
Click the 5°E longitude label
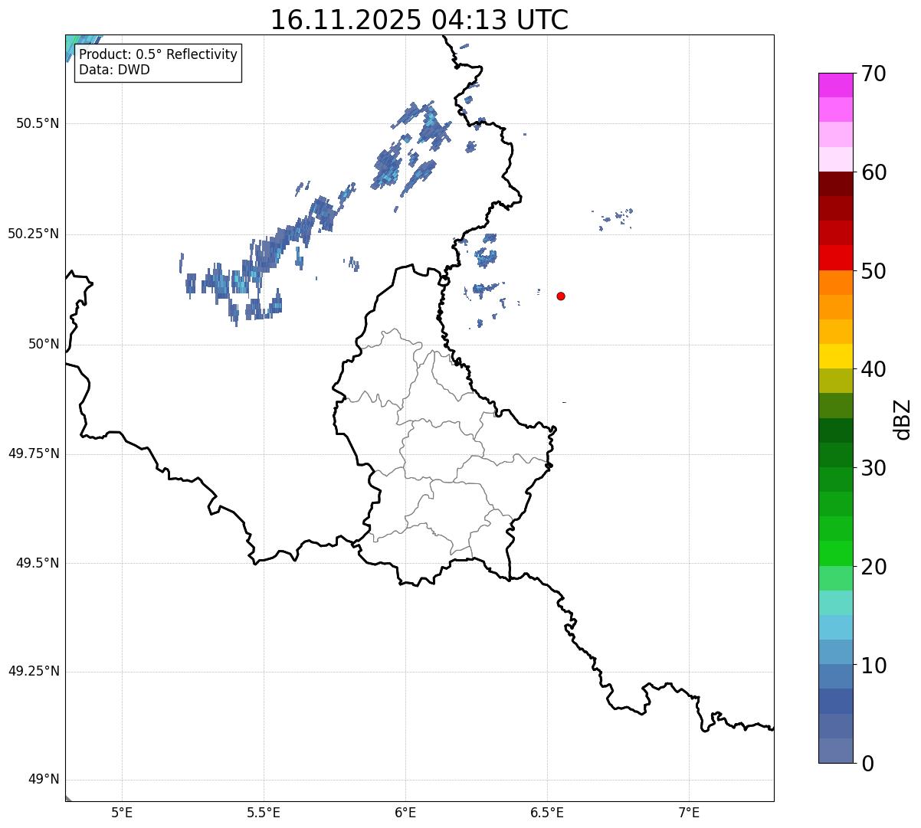[122, 812]
